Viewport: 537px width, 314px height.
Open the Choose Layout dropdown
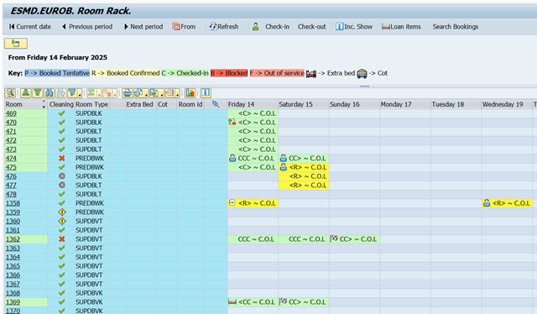[172, 93]
